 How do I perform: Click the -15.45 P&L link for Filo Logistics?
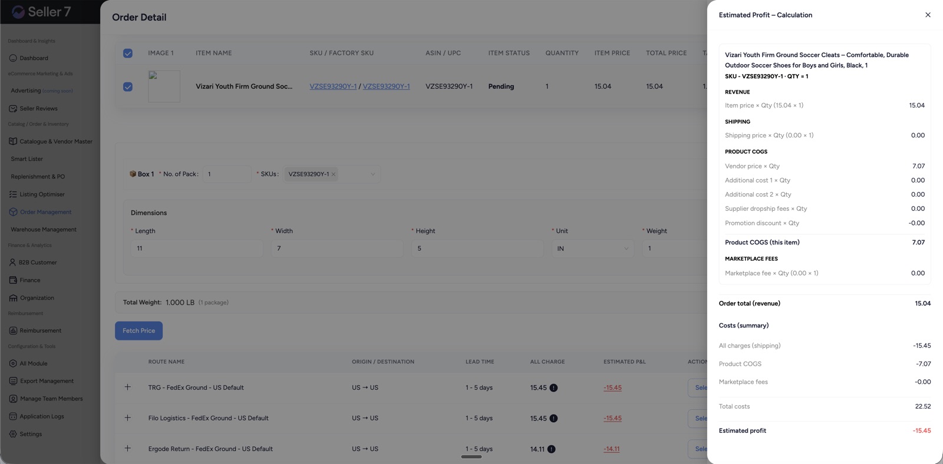(x=612, y=419)
